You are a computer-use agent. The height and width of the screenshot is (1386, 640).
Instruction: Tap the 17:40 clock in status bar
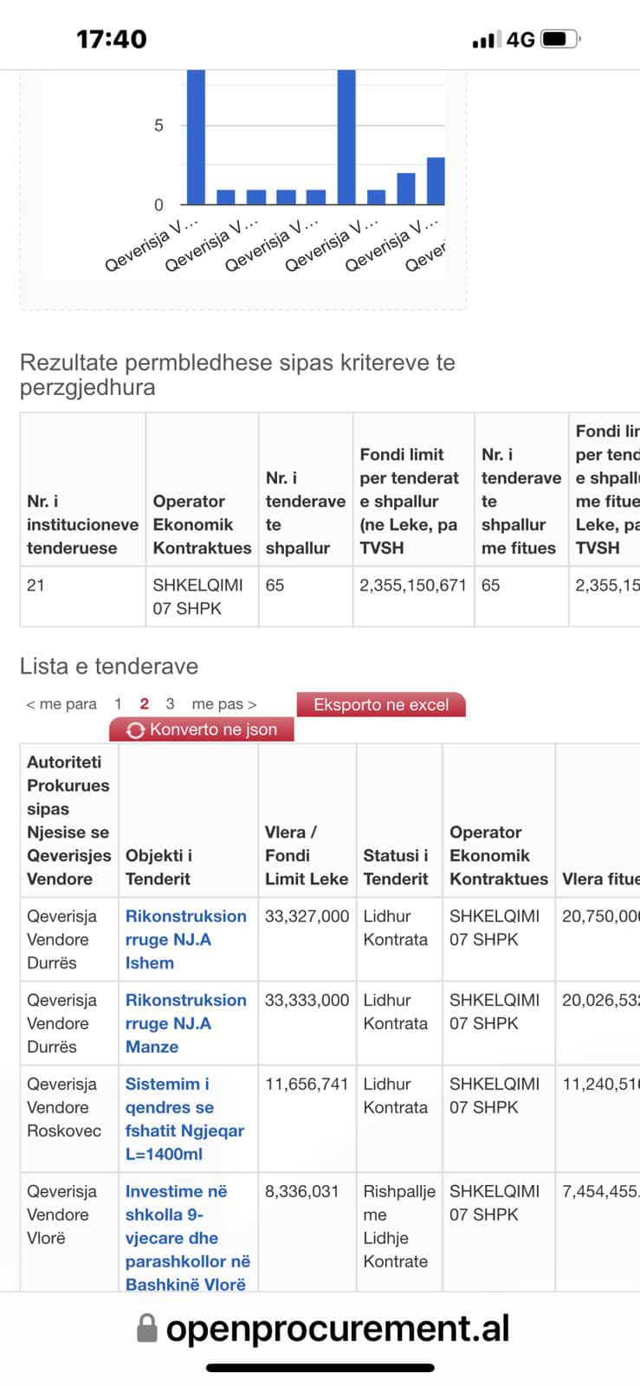[112, 39]
